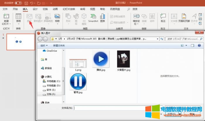Open the Animations (动画) ribbon tab
This screenshot has height=121, width=205.
pyautogui.click(x=55, y=9)
